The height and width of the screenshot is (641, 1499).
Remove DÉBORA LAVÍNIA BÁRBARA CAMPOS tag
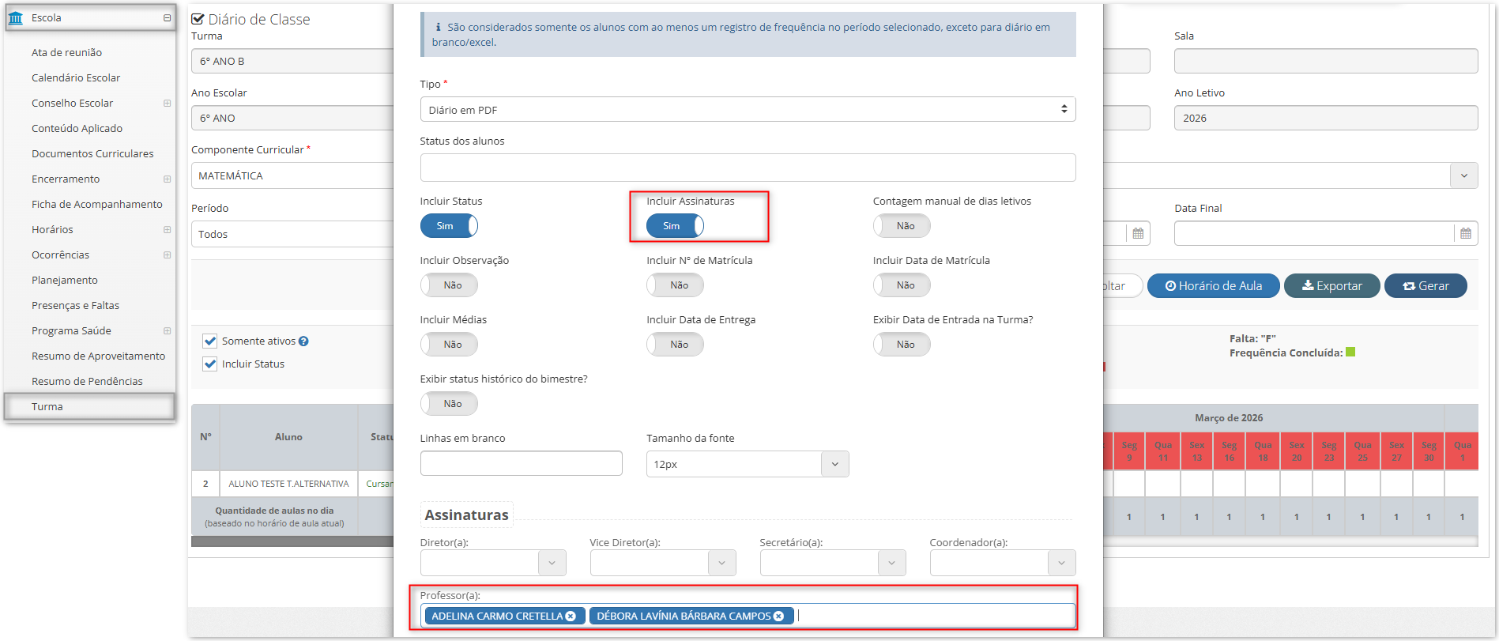click(778, 616)
